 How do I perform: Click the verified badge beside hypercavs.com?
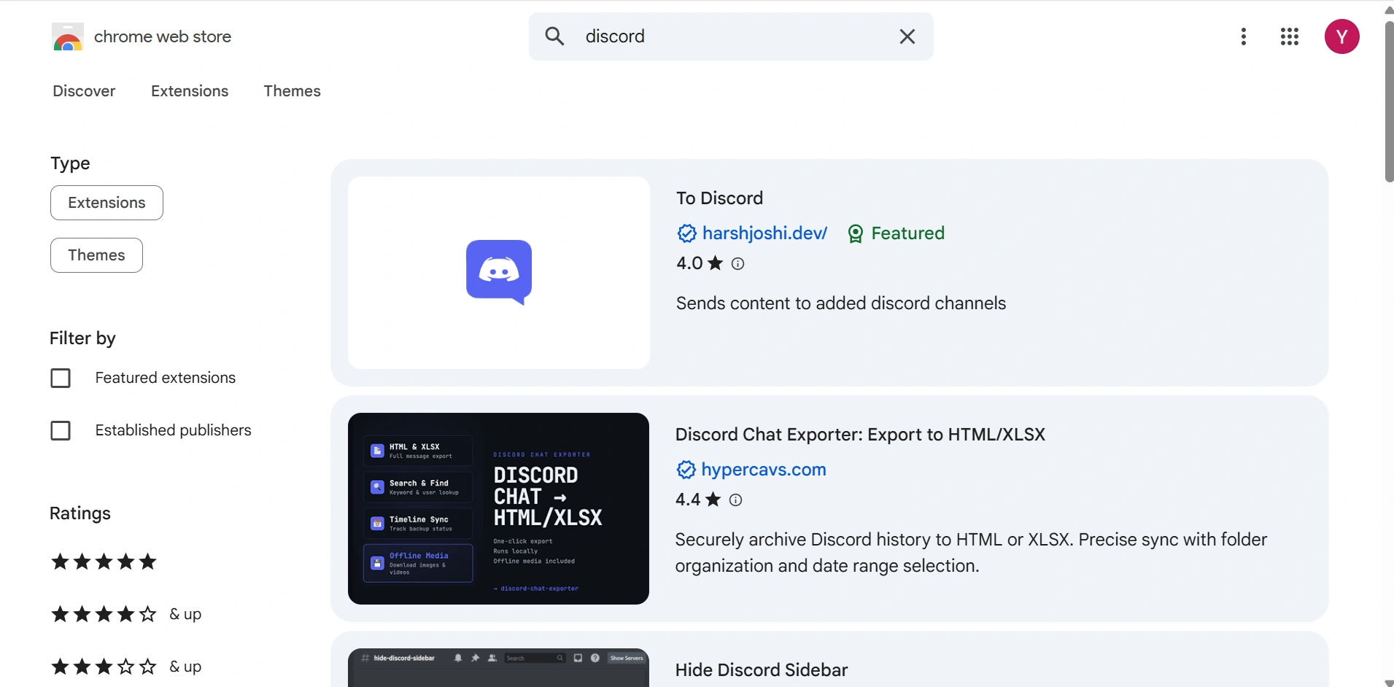(686, 470)
